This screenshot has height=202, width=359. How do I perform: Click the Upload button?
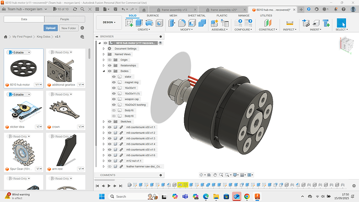point(50,28)
